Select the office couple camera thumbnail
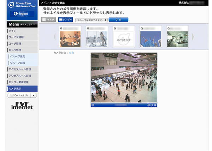The width and height of the screenshot is (212, 151). coord(97,39)
